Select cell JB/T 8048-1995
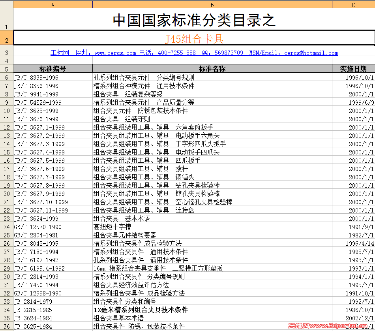This screenshot has width=375, height=331. (53, 243)
